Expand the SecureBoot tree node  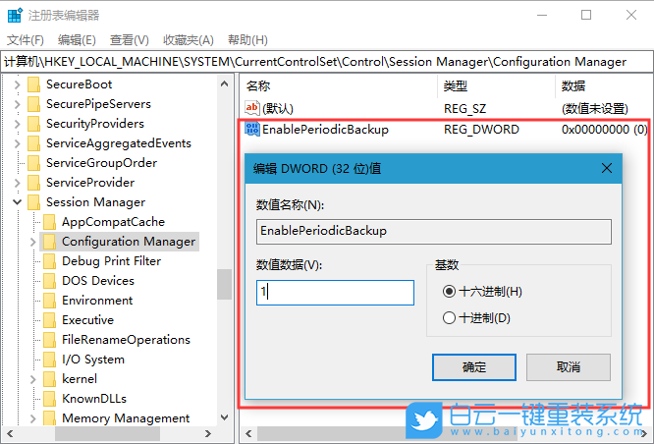point(17,84)
